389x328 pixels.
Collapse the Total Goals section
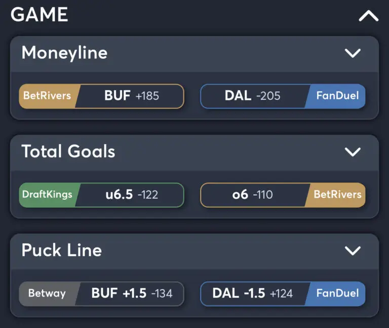click(x=352, y=151)
